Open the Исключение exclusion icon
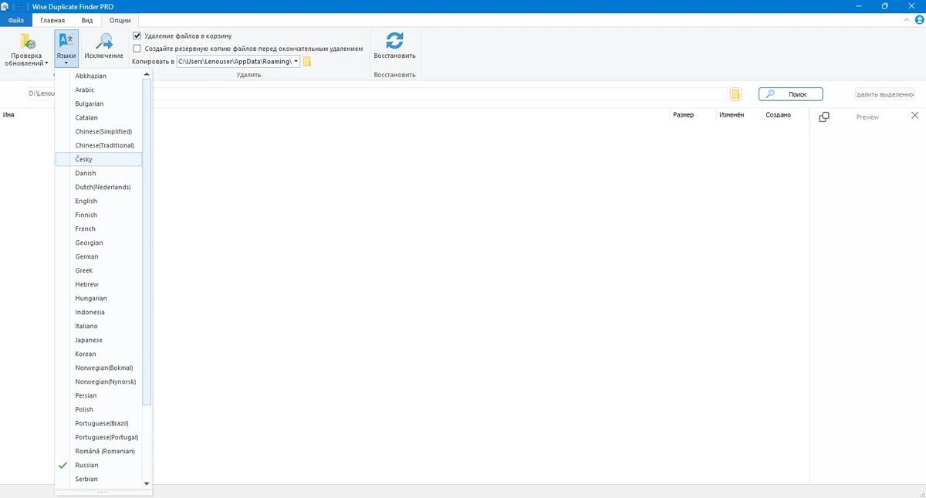 103,42
